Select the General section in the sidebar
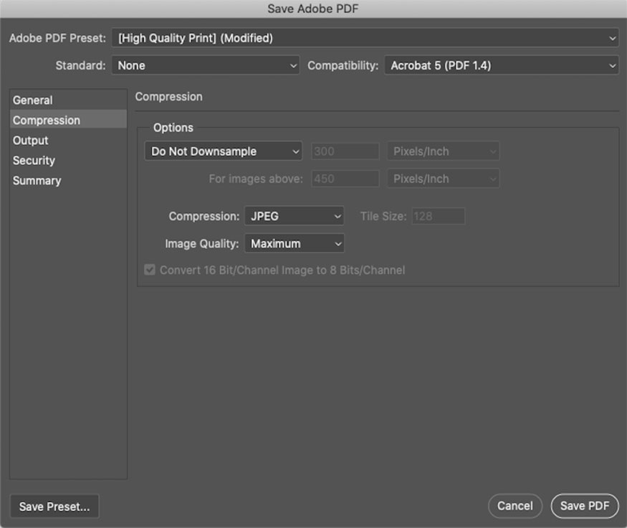627x528 pixels. [x=68, y=100]
